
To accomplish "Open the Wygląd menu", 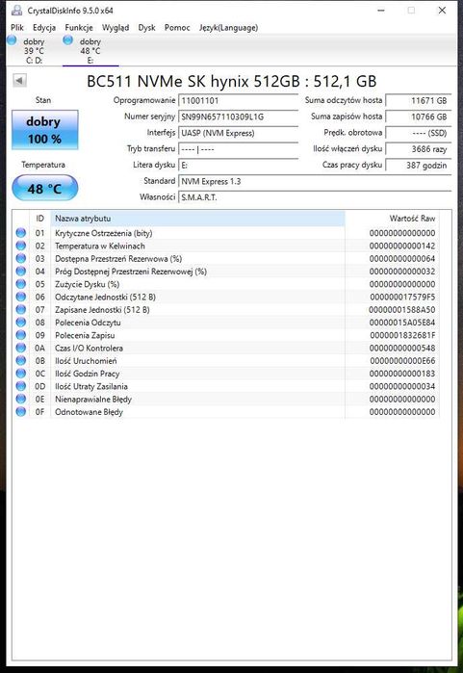I will click(116, 28).
